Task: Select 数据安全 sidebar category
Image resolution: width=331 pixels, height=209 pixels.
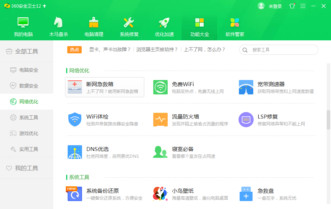Action: point(27,86)
